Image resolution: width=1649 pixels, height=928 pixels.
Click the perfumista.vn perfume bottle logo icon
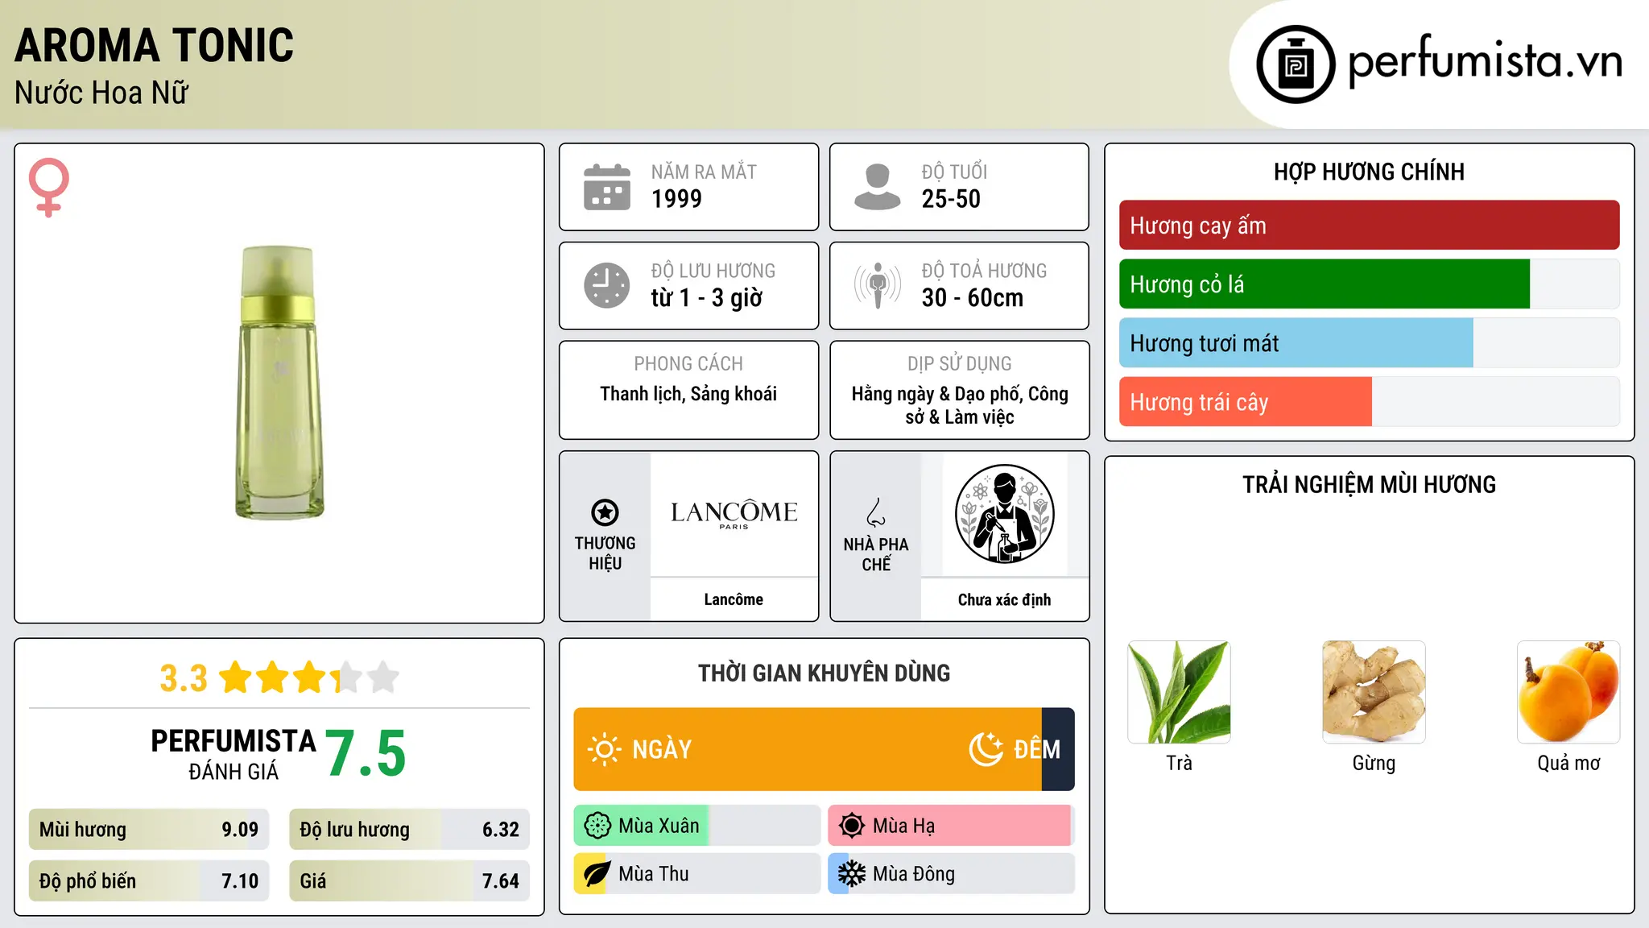(x=1296, y=64)
